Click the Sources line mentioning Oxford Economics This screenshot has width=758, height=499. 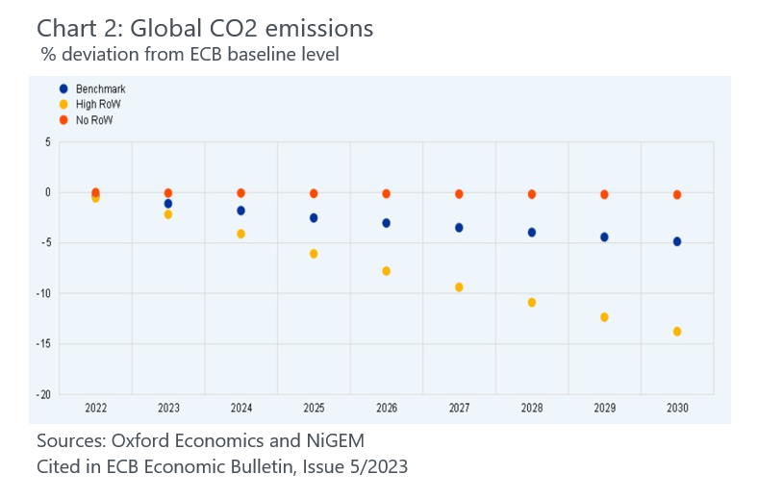(200, 440)
